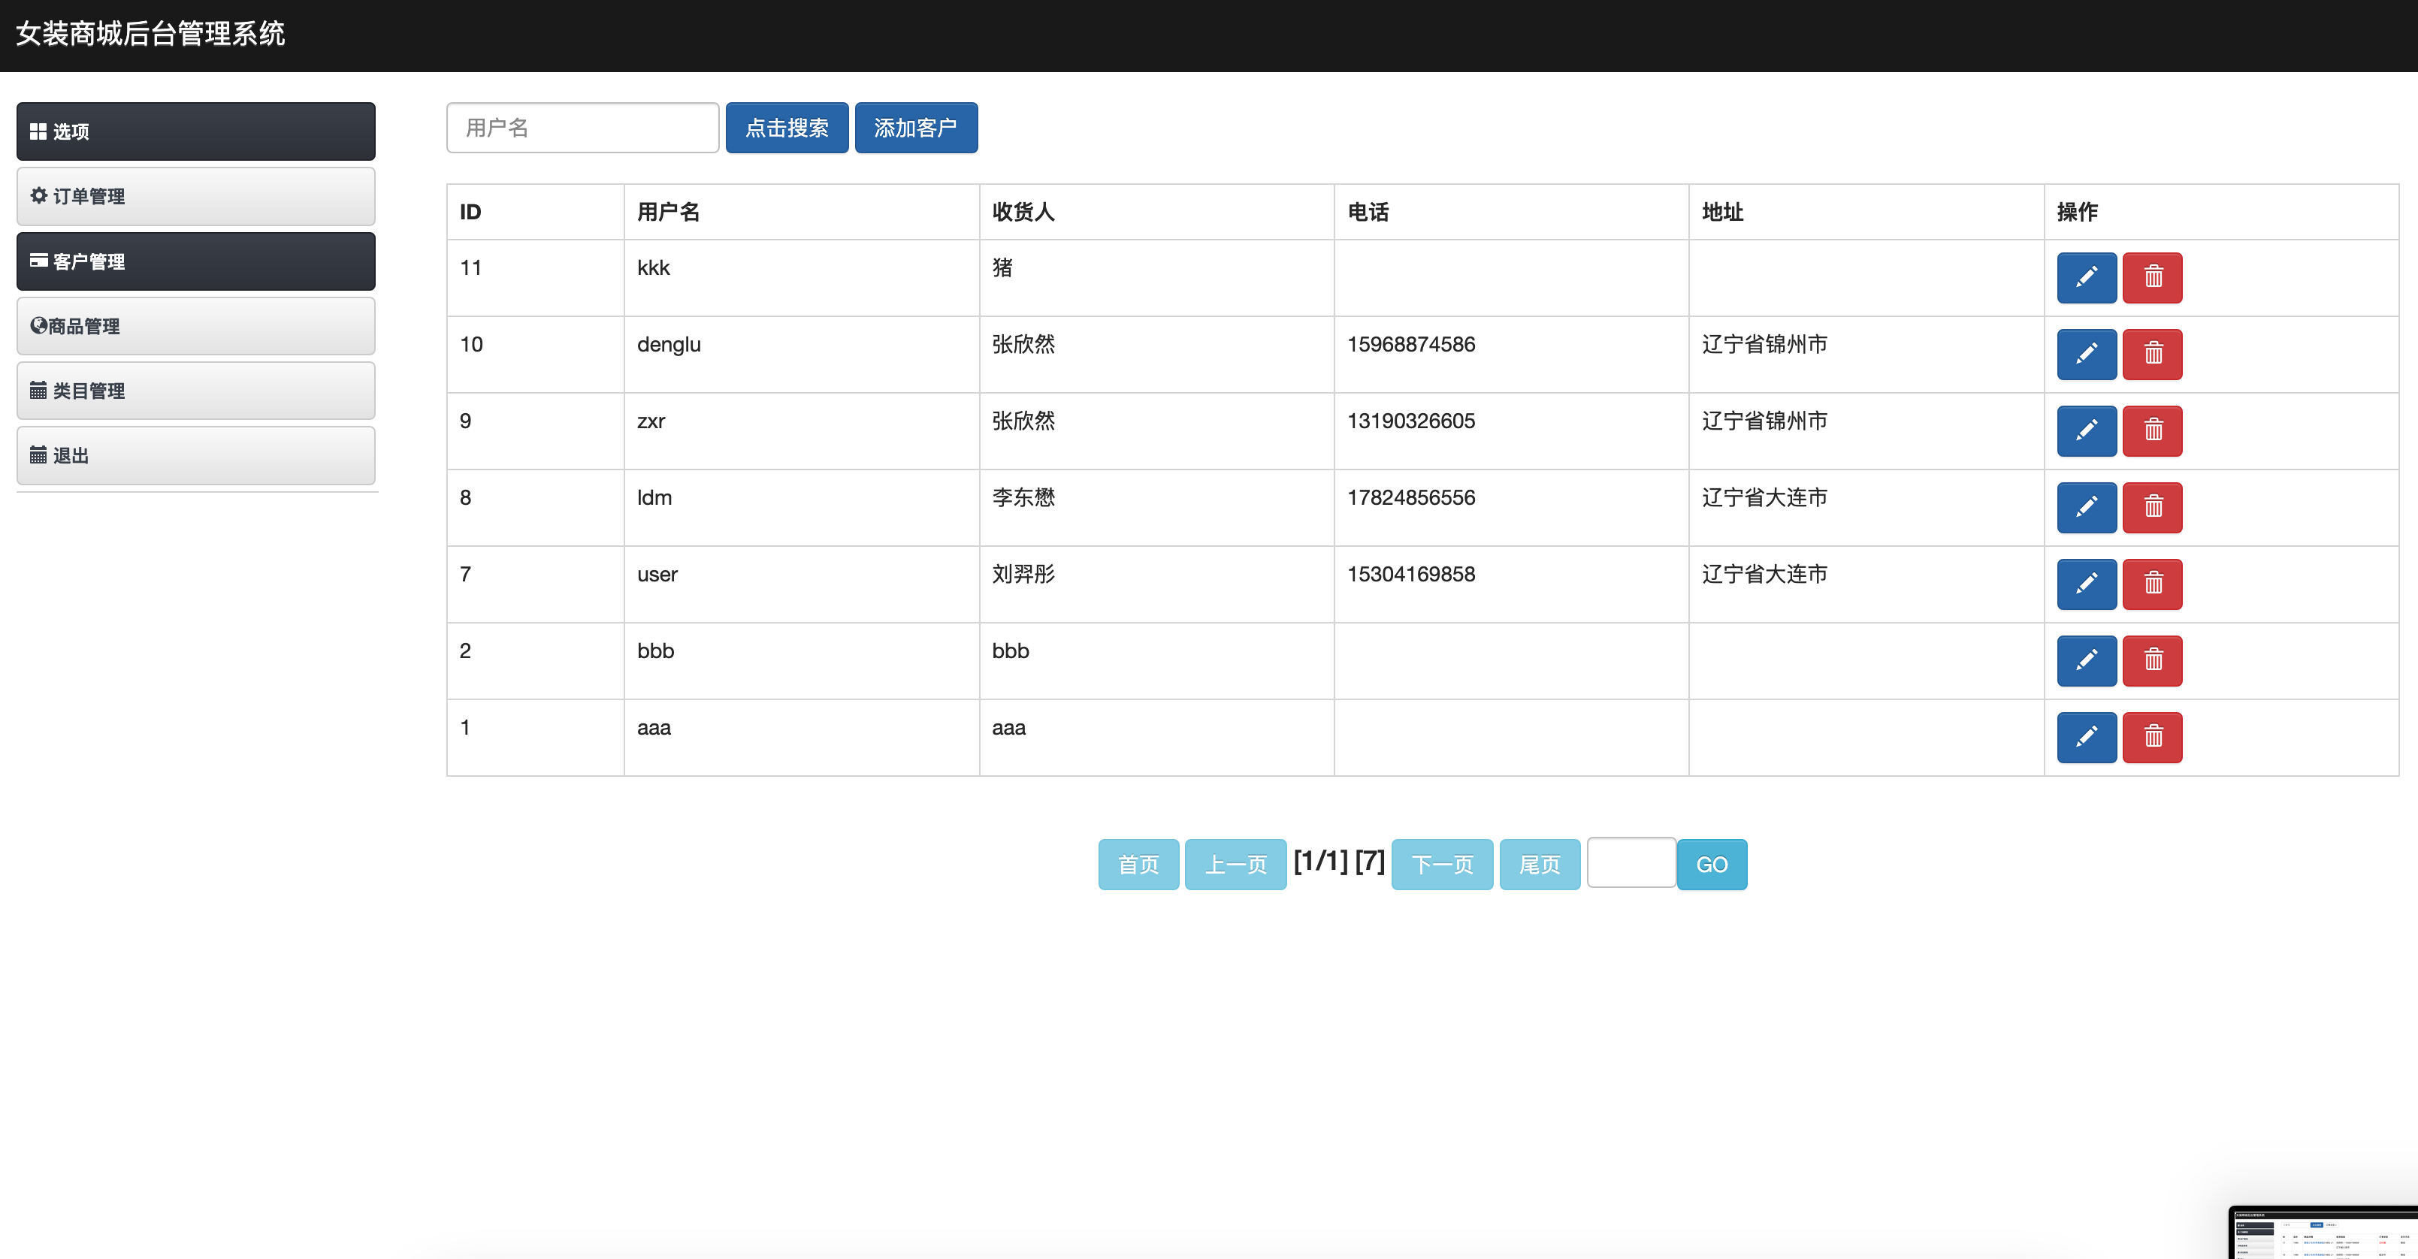This screenshot has width=2418, height=1259.
Task: Click 尾页 to jump to last page
Action: pyautogui.click(x=1538, y=864)
